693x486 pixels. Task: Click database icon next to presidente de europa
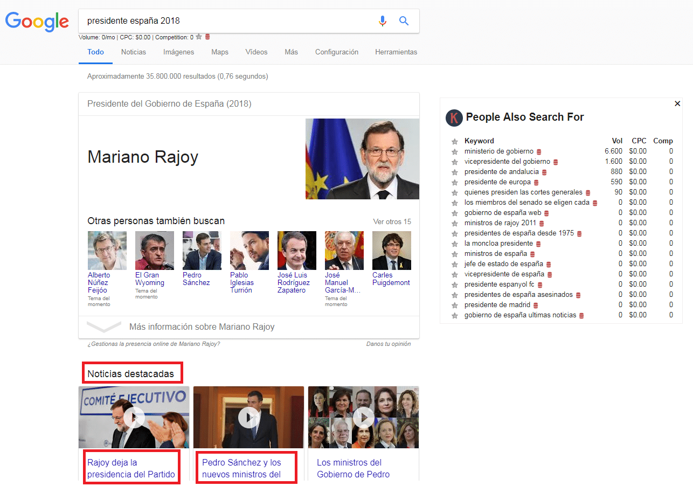[536, 183]
